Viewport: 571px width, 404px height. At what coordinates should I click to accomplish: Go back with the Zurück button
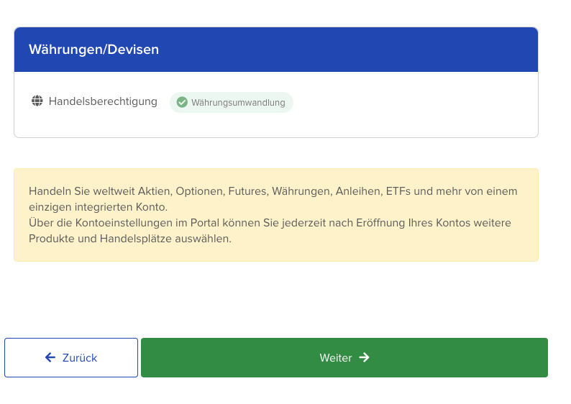[71, 357]
